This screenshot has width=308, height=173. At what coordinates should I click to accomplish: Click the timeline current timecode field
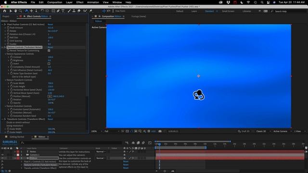click(10, 142)
